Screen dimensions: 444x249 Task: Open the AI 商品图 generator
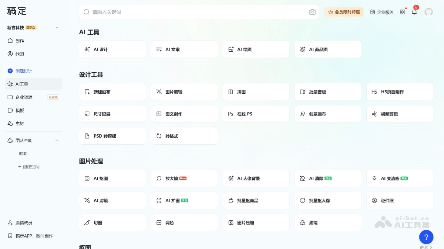[328, 49]
